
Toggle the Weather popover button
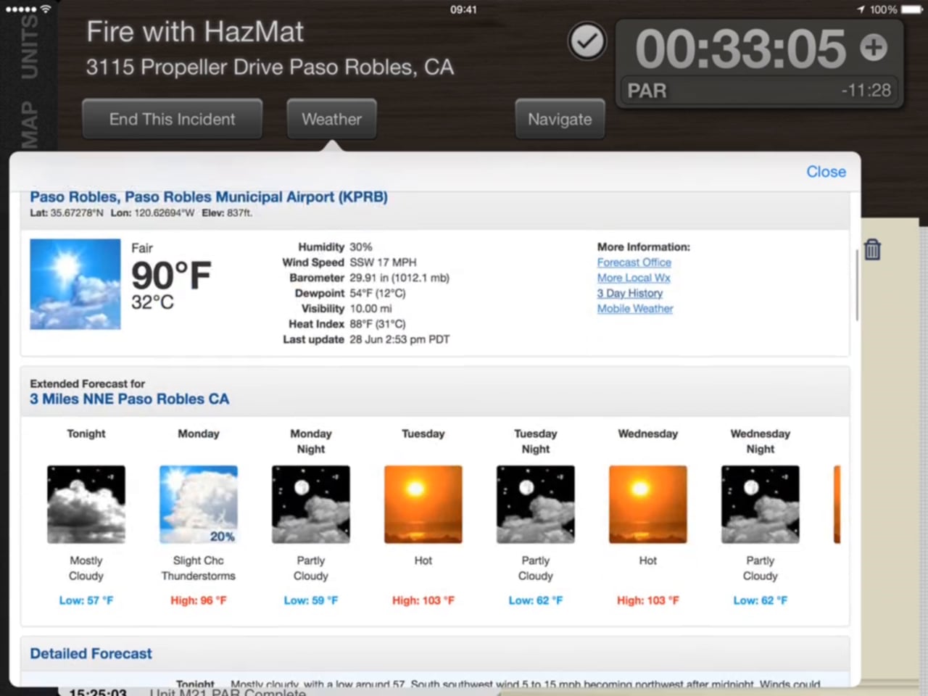(331, 119)
